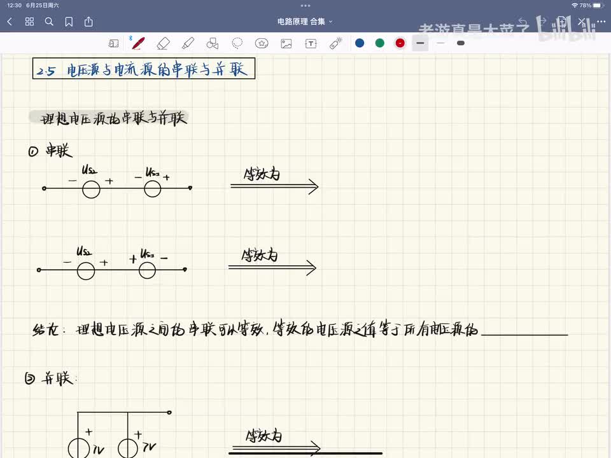Select the lasso selection tool

coord(237,43)
